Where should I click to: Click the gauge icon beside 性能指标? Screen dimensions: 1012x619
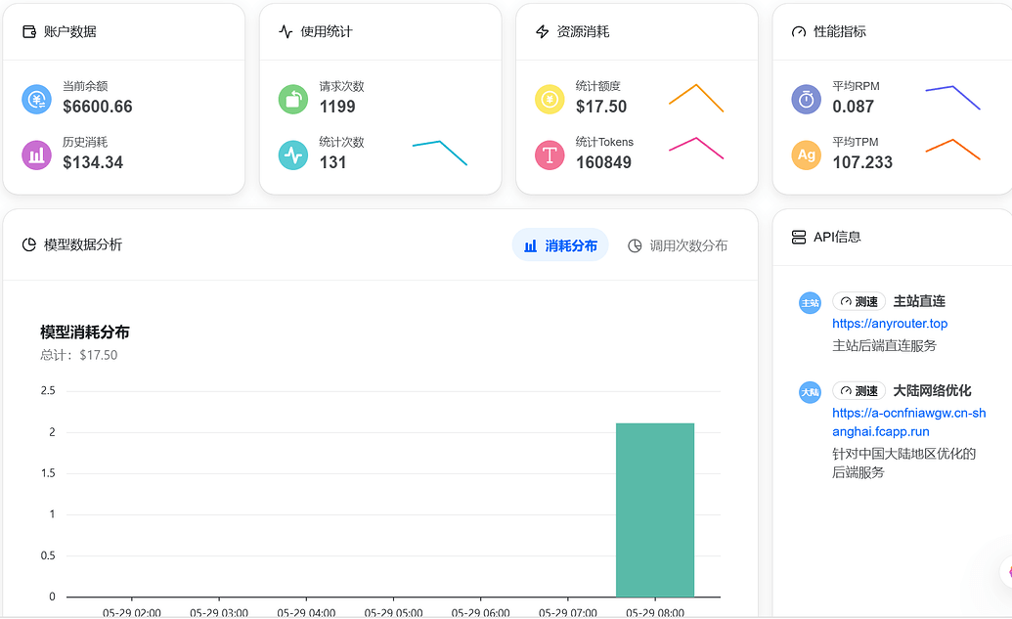(x=799, y=31)
